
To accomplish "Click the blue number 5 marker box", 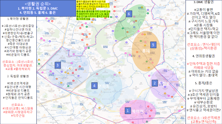I will [153, 45].
